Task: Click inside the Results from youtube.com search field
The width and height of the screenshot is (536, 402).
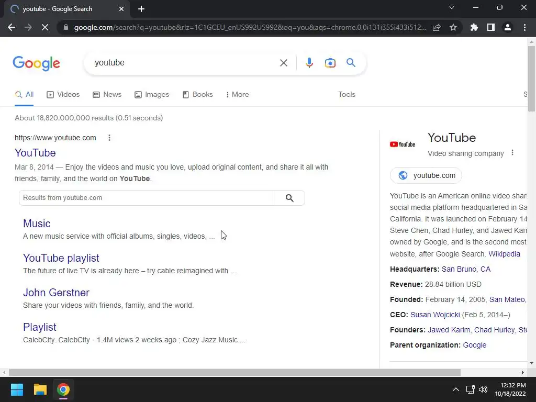Action: pyautogui.click(x=147, y=198)
